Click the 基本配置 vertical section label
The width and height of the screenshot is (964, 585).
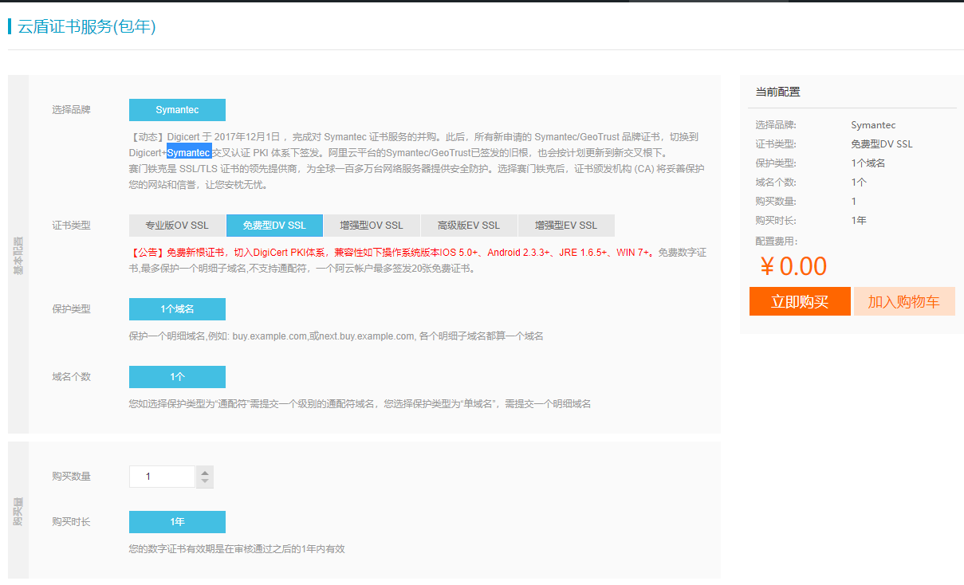coord(18,255)
